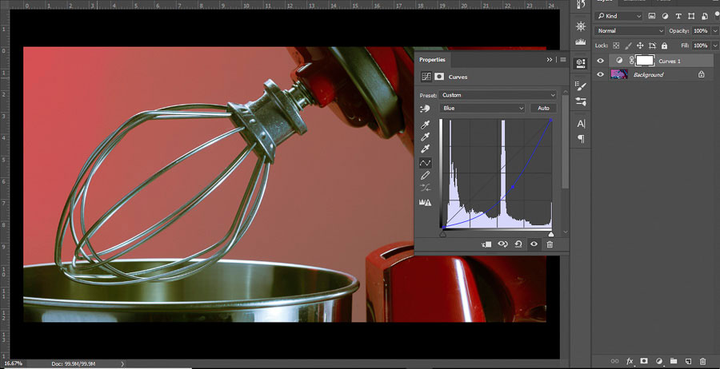Open the Preset dropdown showing Custom
Image resolution: width=720 pixels, height=369 pixels.
pos(498,95)
